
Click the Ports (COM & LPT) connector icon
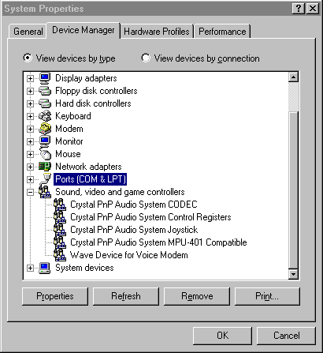click(46, 179)
